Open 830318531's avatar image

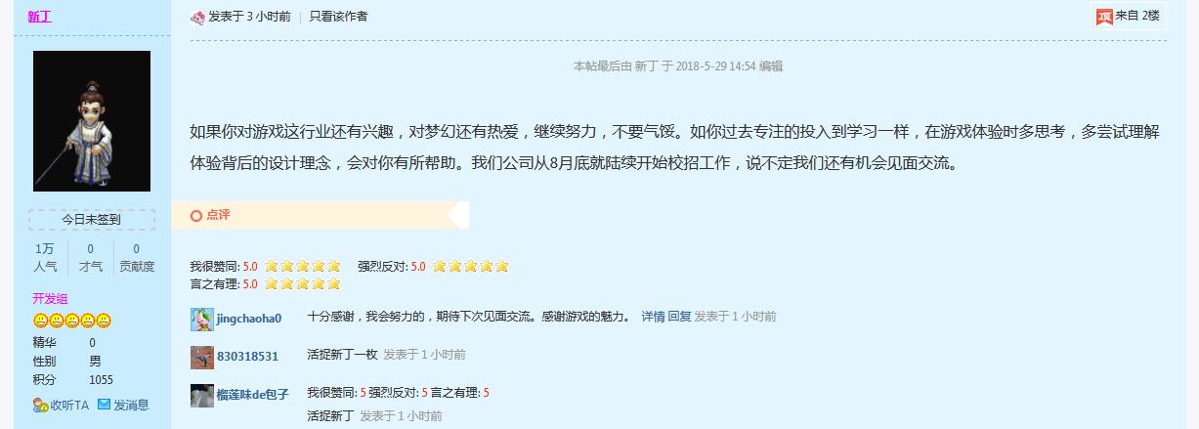[202, 357]
